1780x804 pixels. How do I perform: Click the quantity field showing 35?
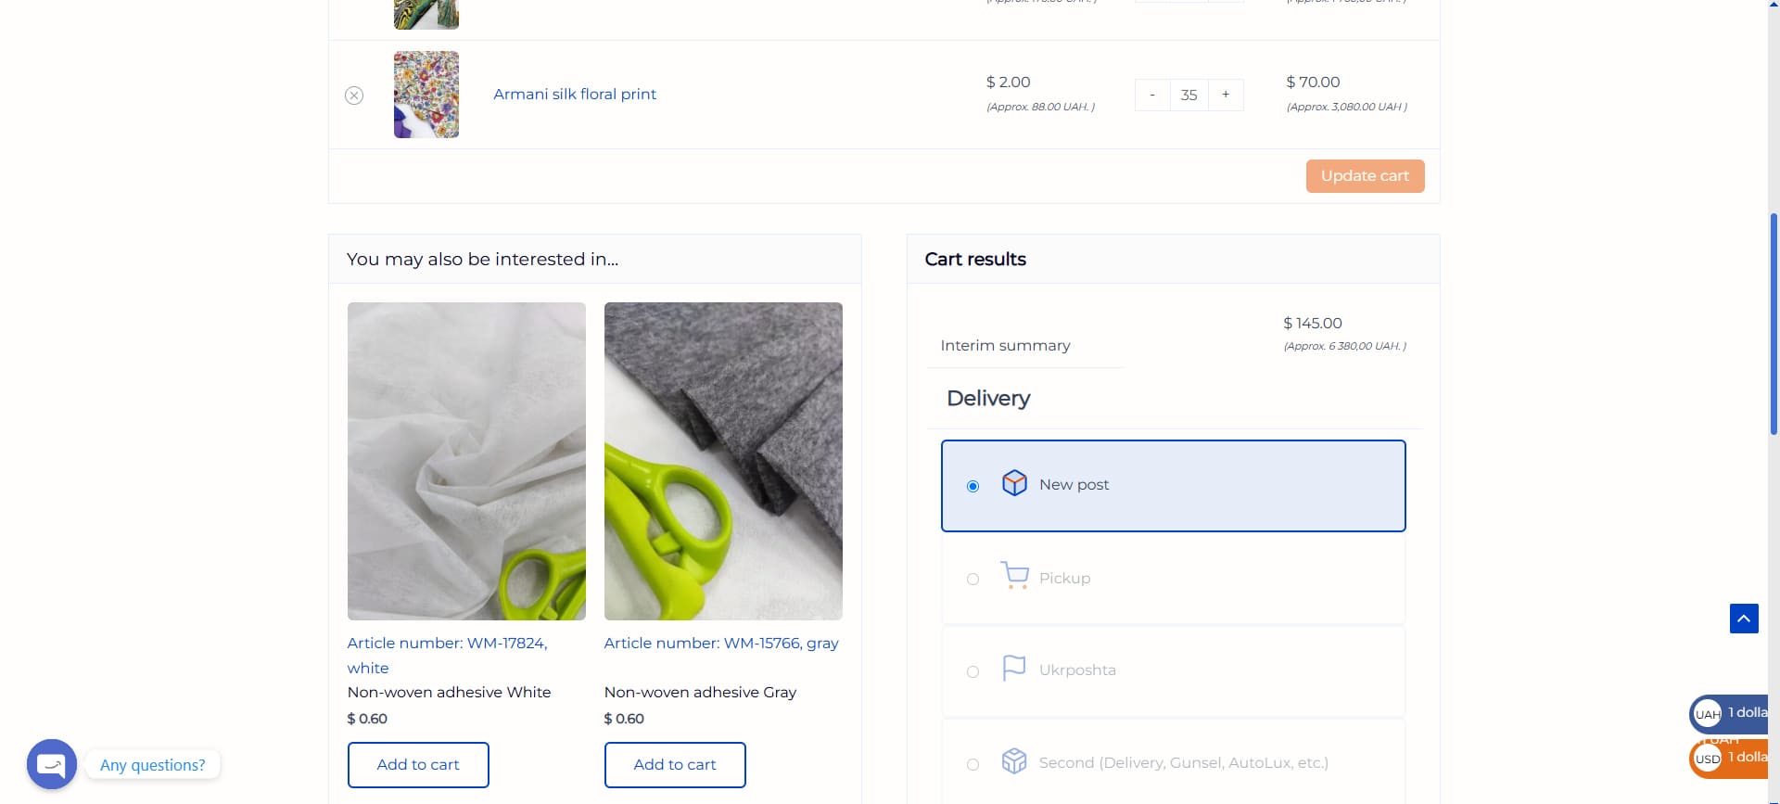tap(1189, 95)
